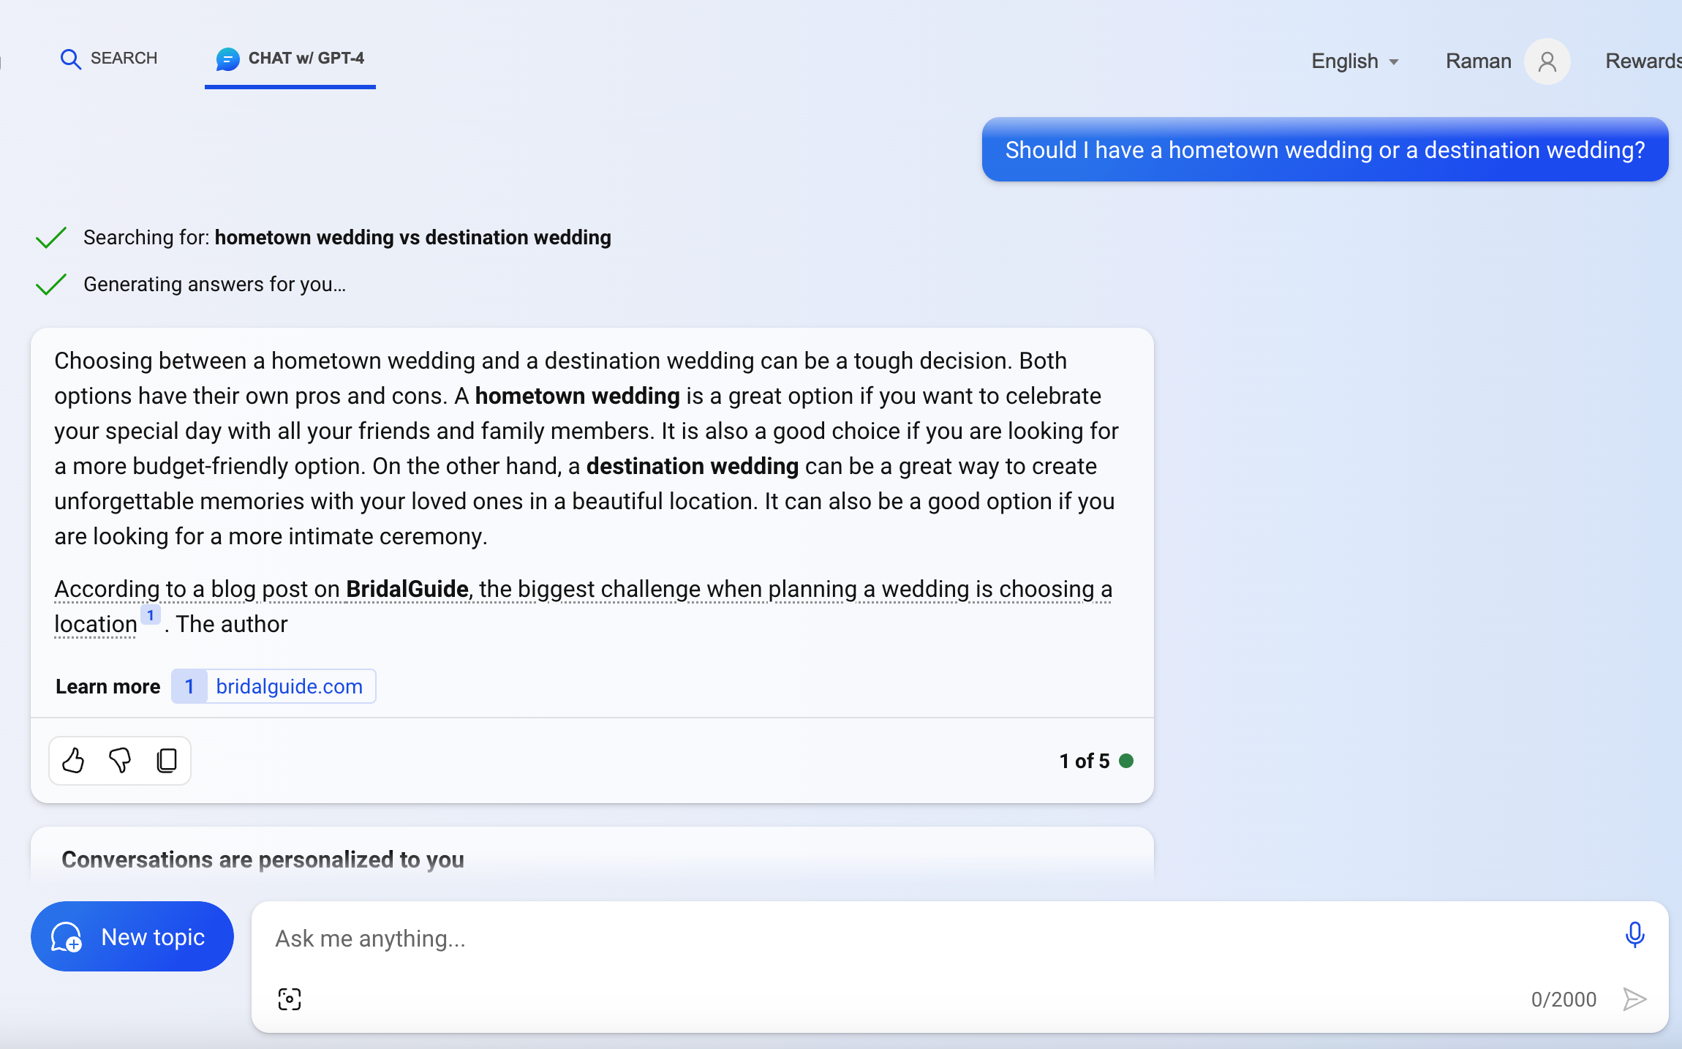Click the magnifying glass search icon
The image size is (1682, 1049).
(70, 59)
